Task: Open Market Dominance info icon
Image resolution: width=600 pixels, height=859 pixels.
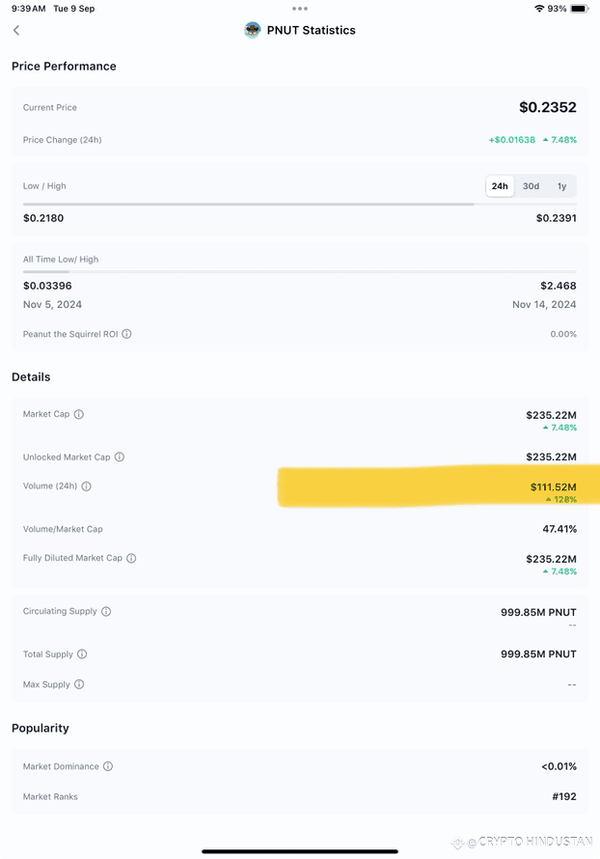Action: [x=108, y=766]
